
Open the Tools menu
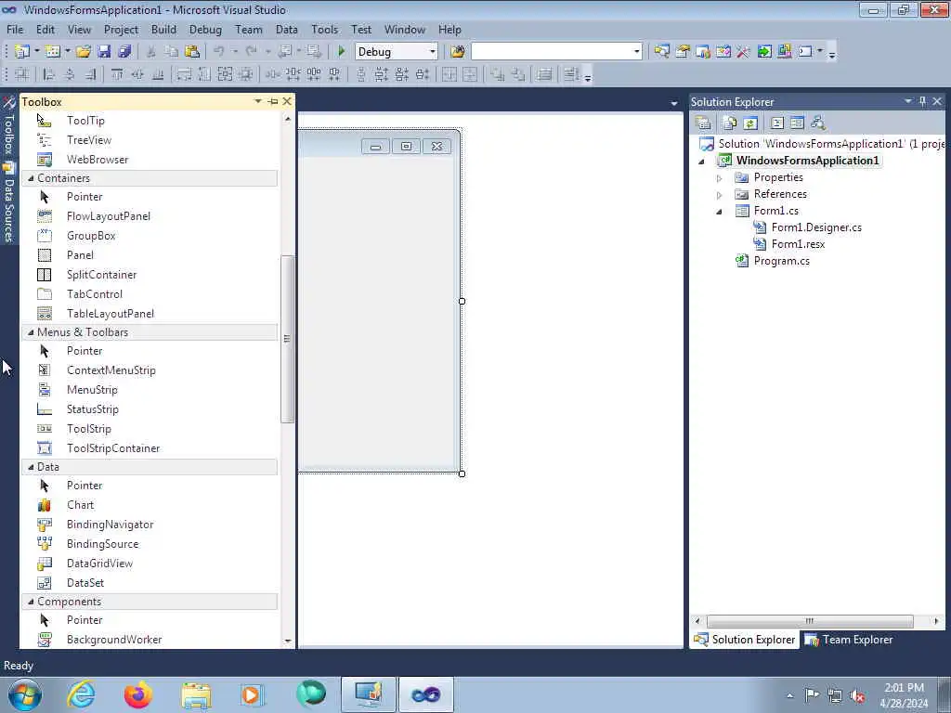point(324,29)
